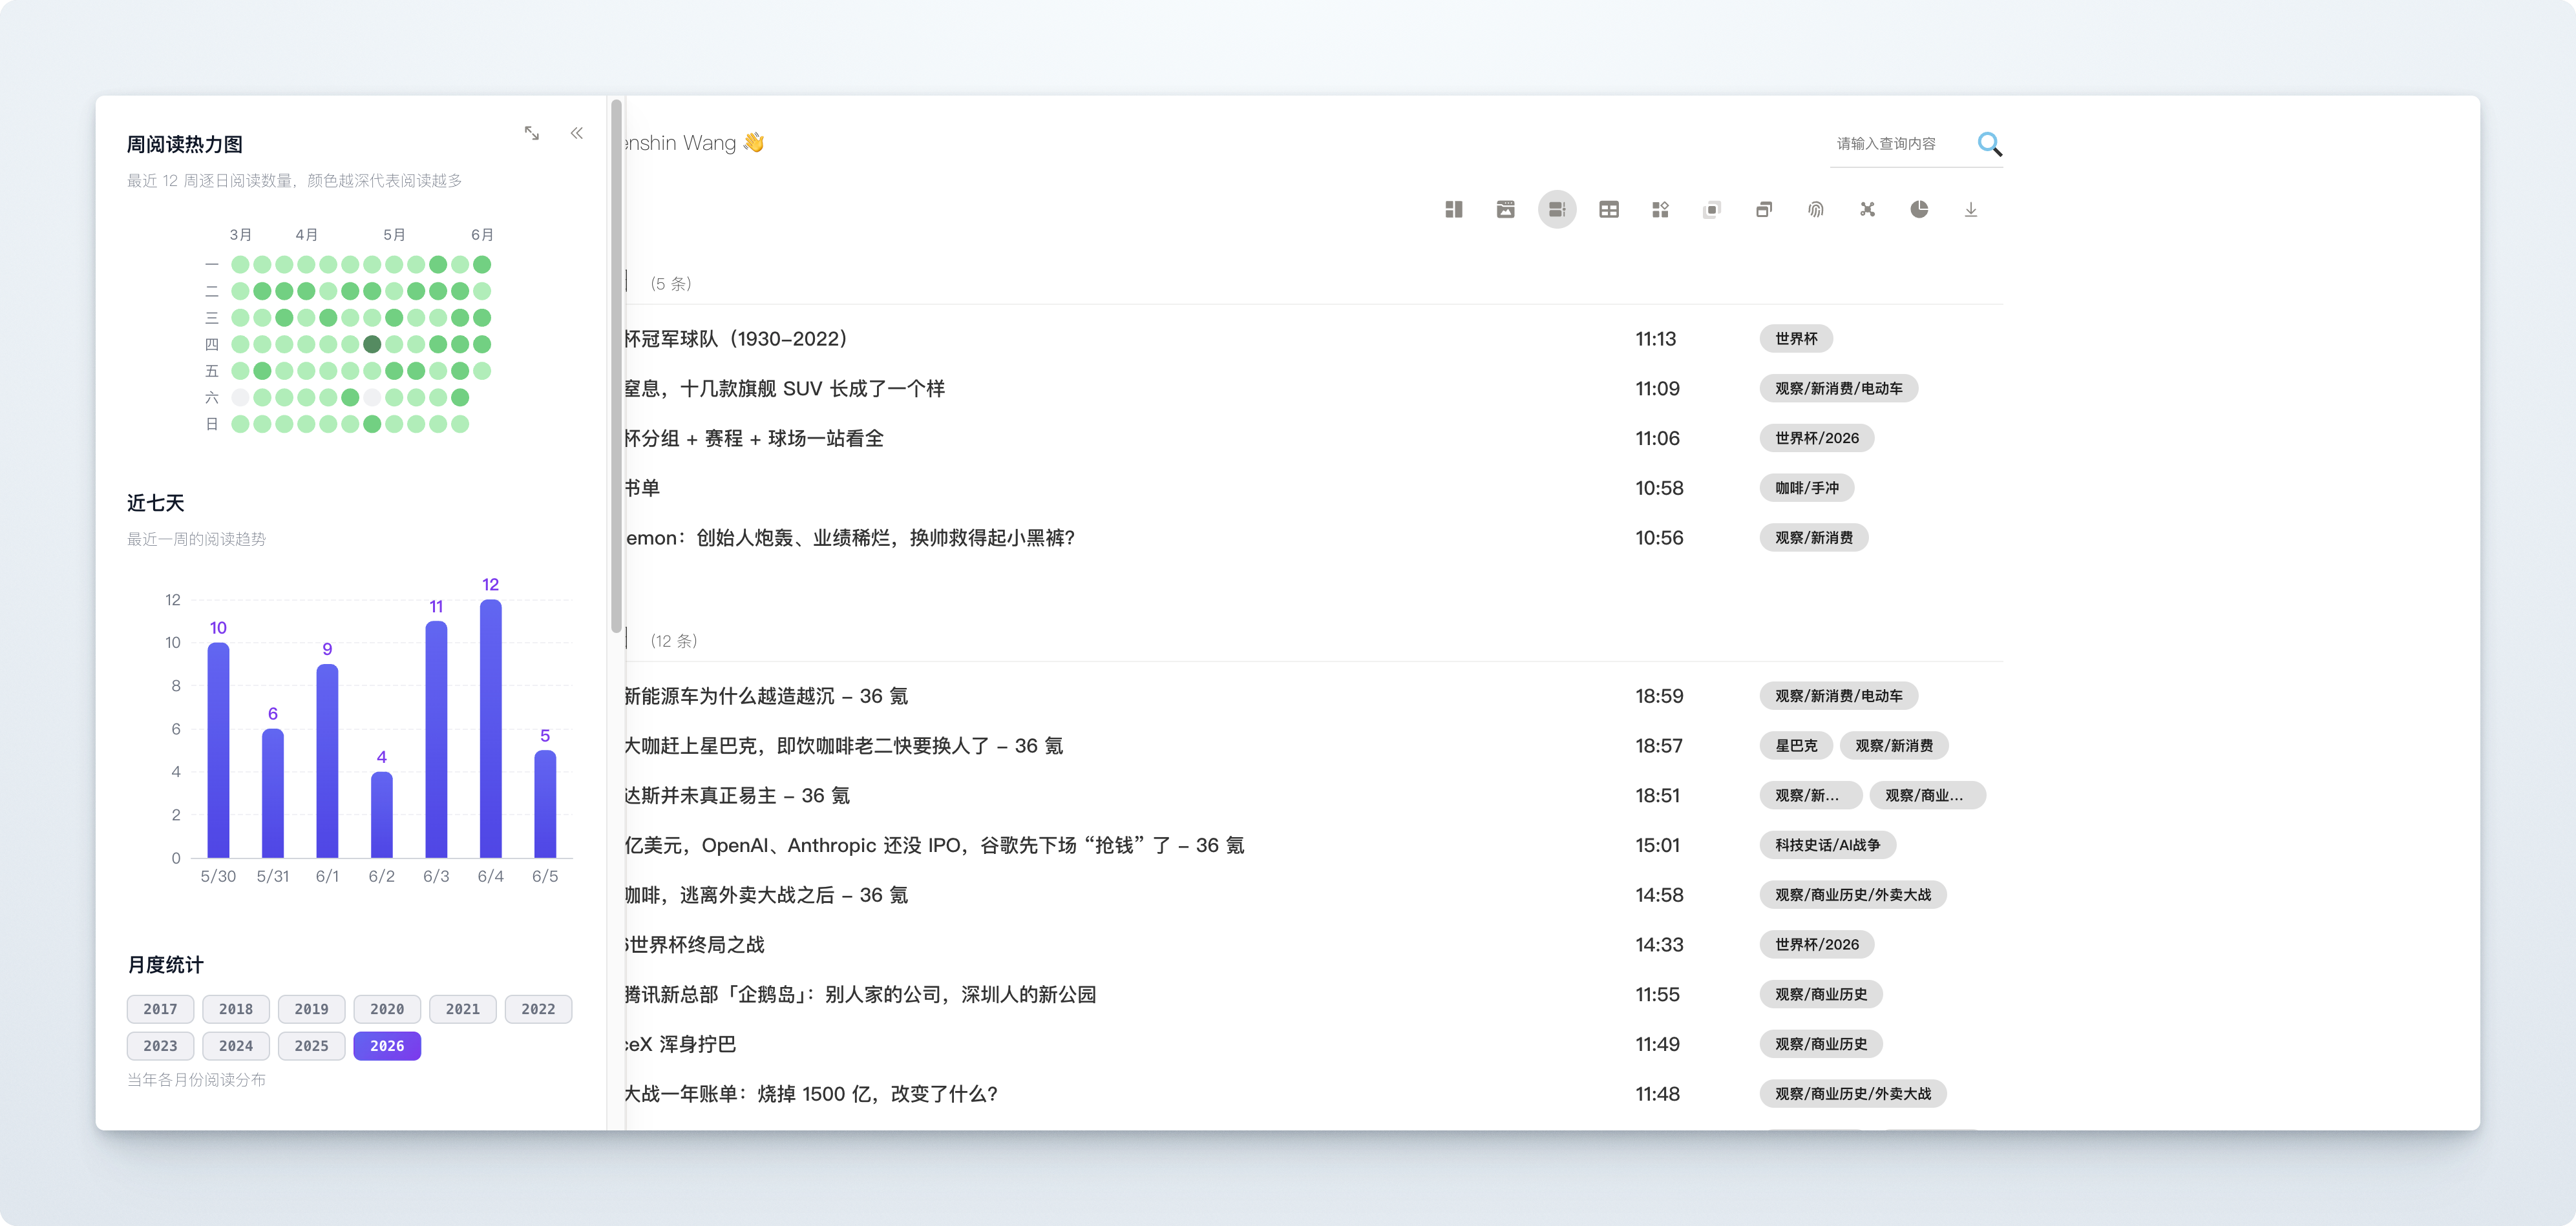Open article 杯分组 + 赛程 + 球场一站看全

[x=754, y=439]
